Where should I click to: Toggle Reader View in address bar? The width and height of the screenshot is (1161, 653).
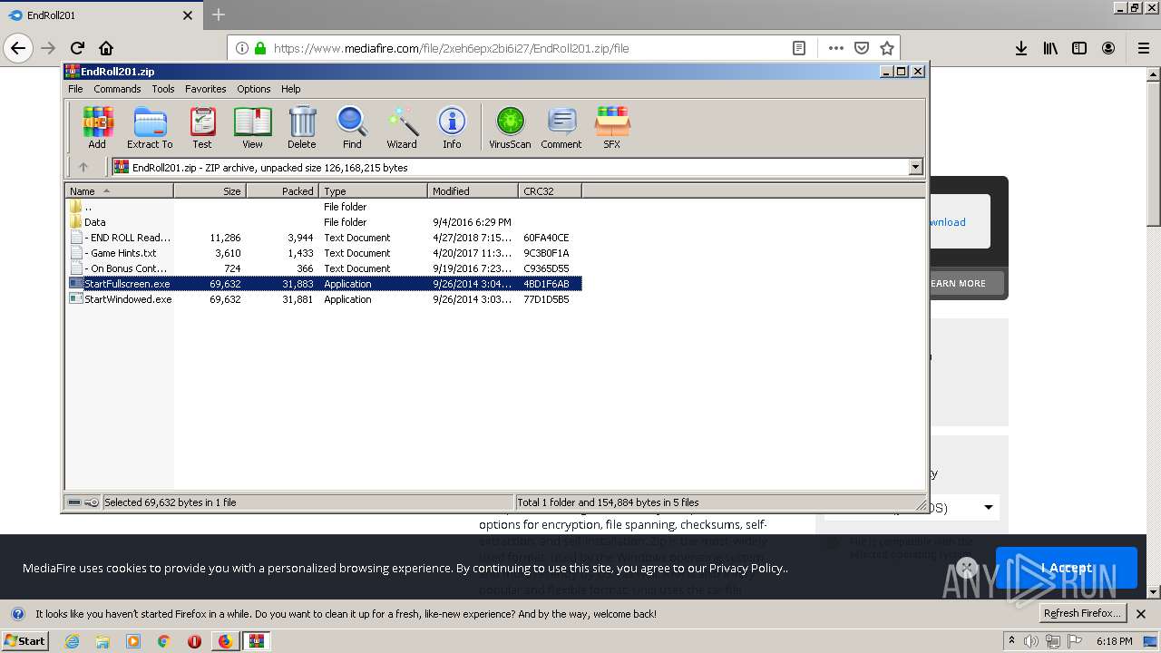click(x=799, y=48)
